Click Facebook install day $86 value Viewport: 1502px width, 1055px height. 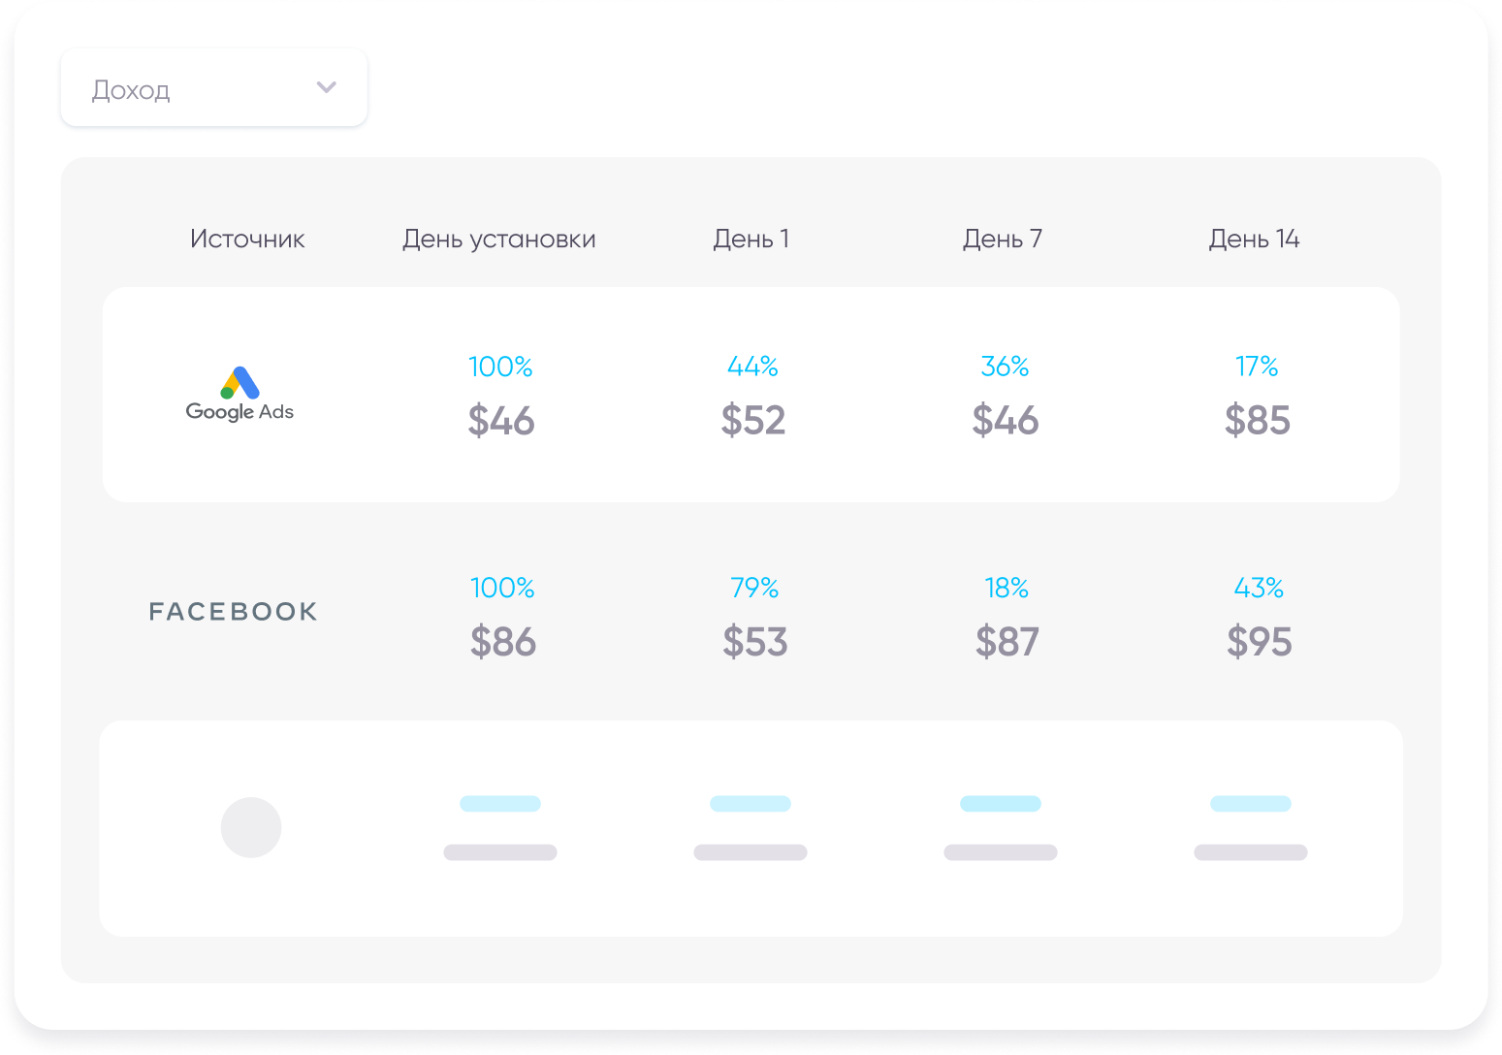coord(502,642)
